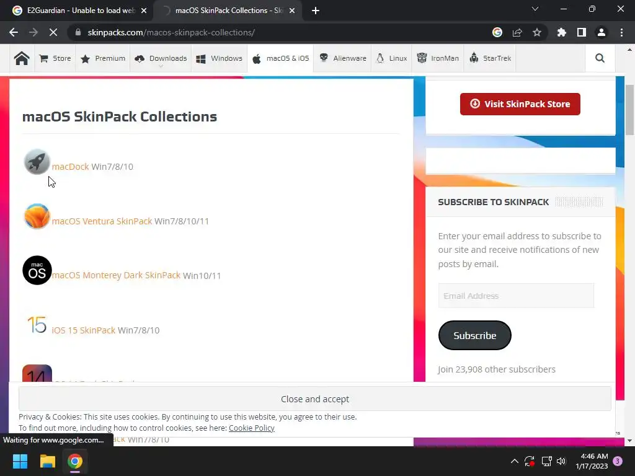Expand the Downloads menu
The width and height of the screenshot is (635, 476).
(x=161, y=58)
